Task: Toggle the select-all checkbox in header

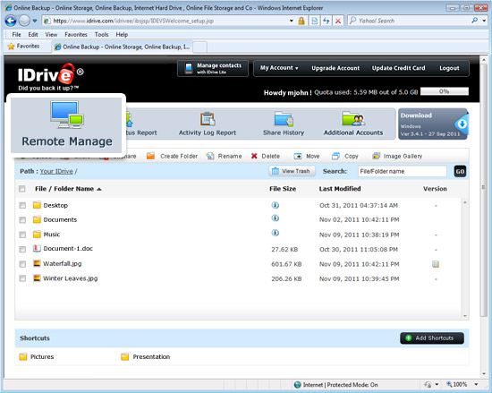Action: tap(22, 189)
